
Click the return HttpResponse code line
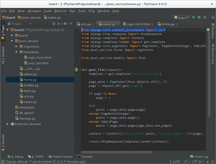coord(129,141)
